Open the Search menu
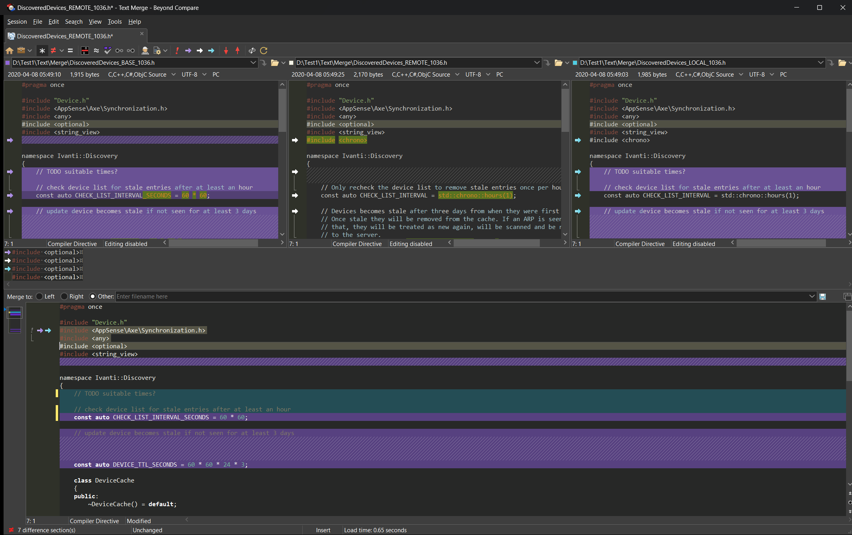This screenshot has height=535, width=852. [74, 22]
